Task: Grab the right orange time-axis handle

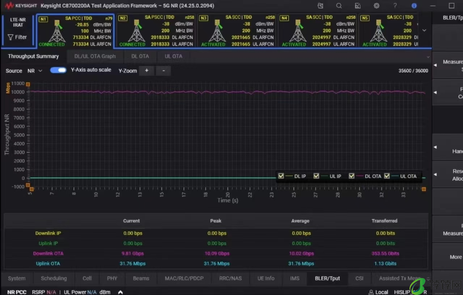Action: [x=424, y=189]
